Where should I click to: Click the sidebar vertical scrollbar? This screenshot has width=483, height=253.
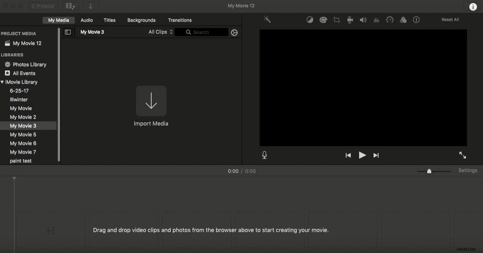coord(59,95)
